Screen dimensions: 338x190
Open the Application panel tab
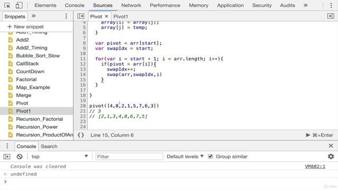tap(230, 5)
